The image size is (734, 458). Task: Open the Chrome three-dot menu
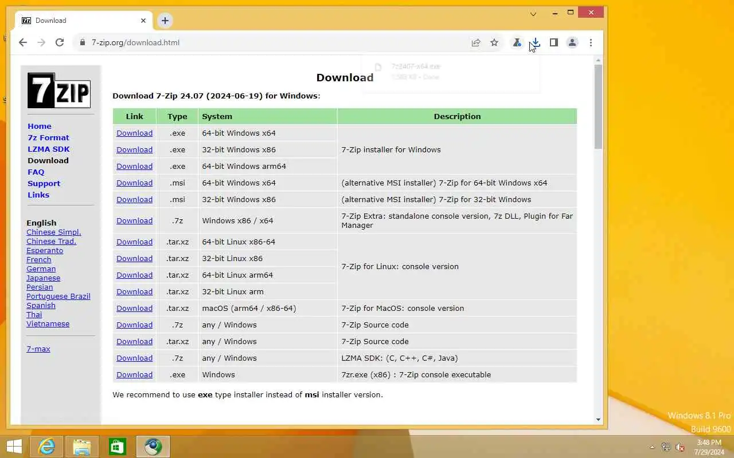[x=591, y=42]
